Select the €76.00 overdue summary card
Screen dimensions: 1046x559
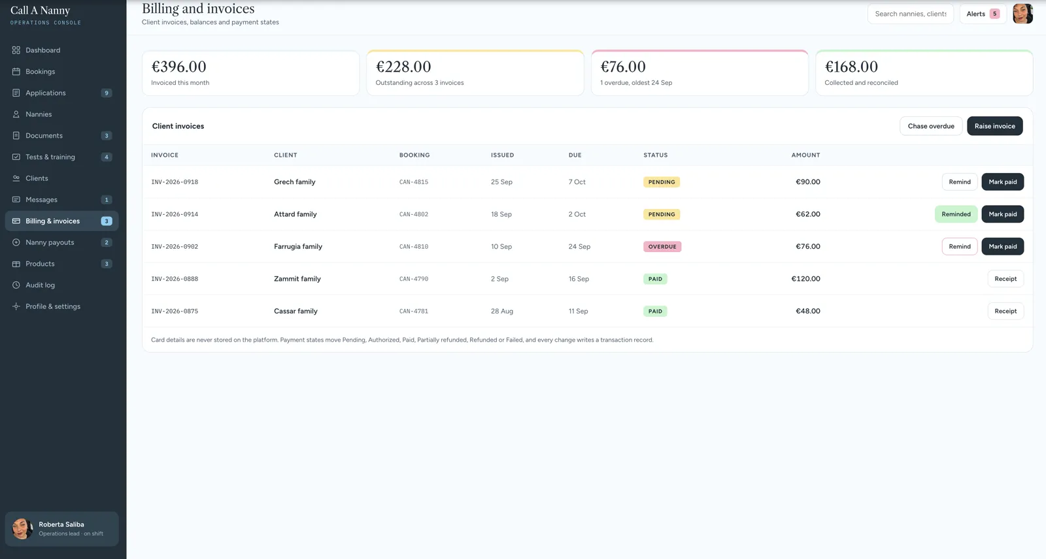(x=700, y=73)
